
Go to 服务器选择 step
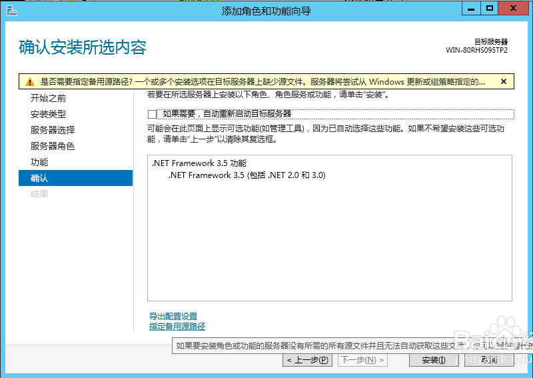pos(53,130)
